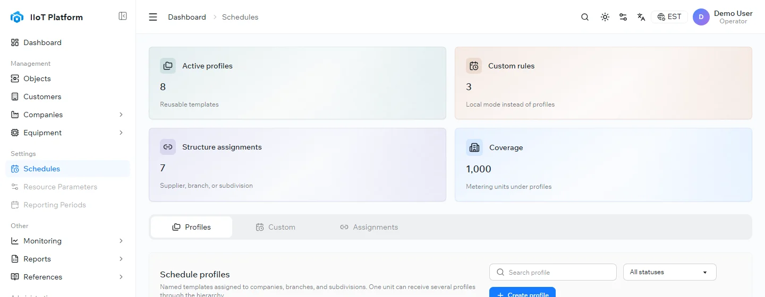
Task: Expand the Monitoring sidebar section
Action: 121,241
